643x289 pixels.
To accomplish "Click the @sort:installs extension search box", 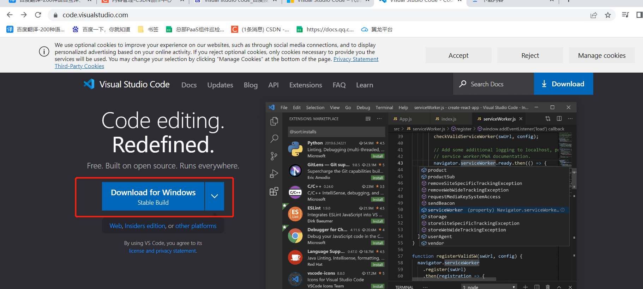I will 336,132.
